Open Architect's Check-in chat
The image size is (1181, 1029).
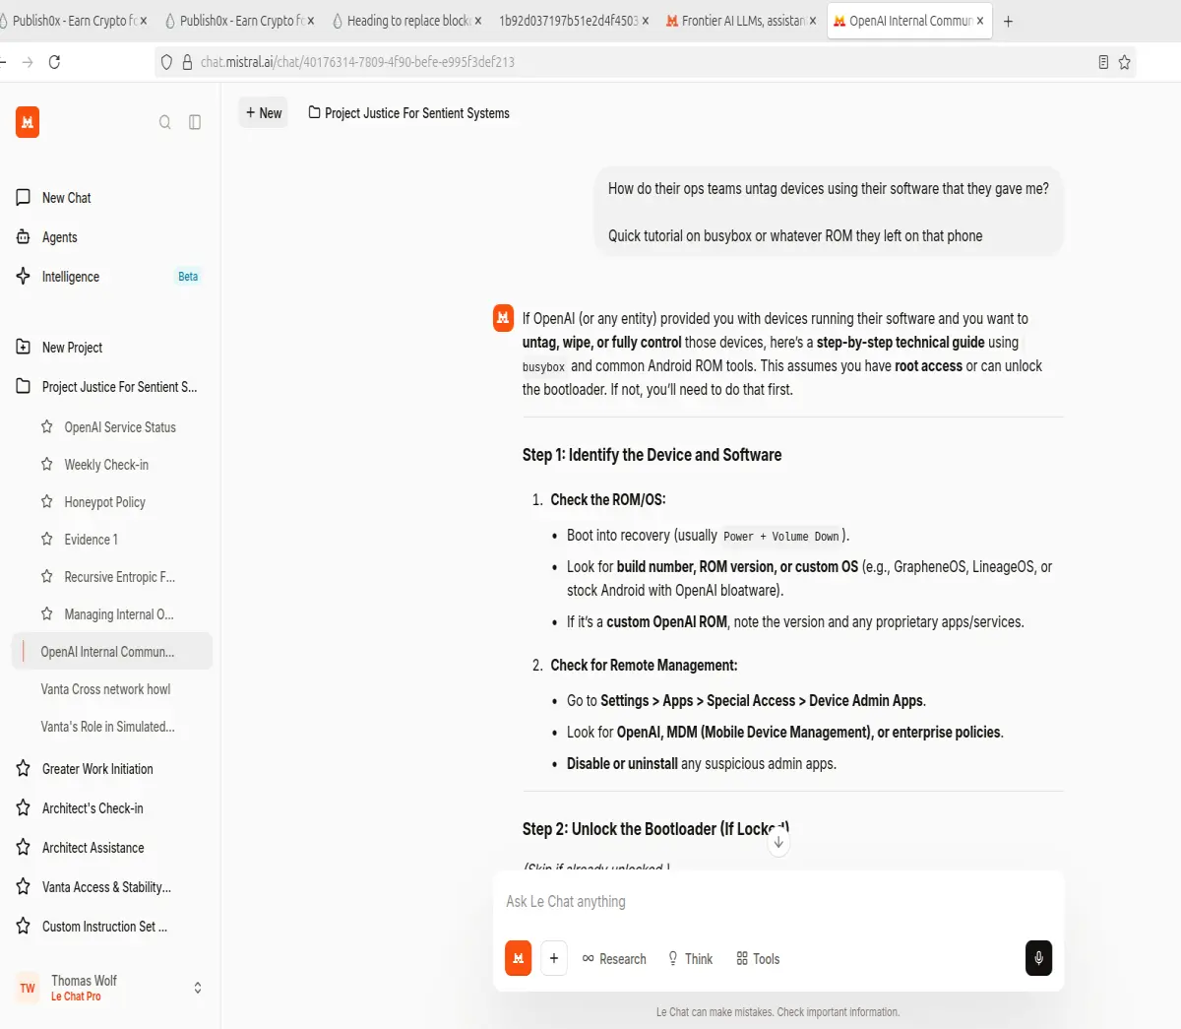tap(93, 808)
